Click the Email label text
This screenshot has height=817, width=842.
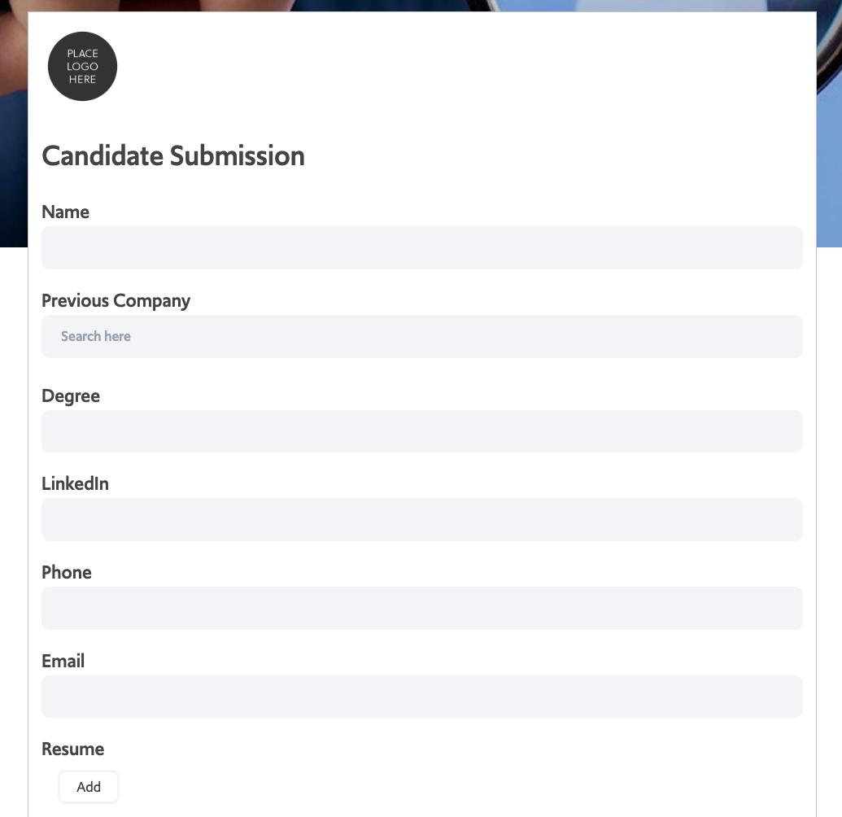pos(63,661)
